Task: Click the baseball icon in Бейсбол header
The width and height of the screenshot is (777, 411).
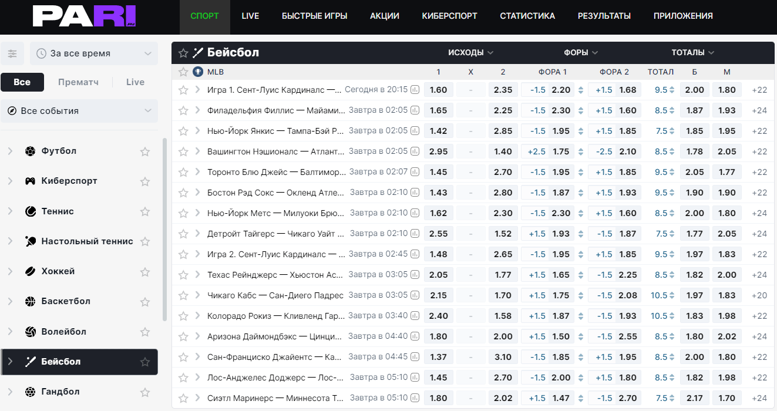Action: [198, 53]
